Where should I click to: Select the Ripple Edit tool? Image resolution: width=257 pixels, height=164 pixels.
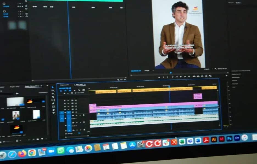click(x=53, y=94)
